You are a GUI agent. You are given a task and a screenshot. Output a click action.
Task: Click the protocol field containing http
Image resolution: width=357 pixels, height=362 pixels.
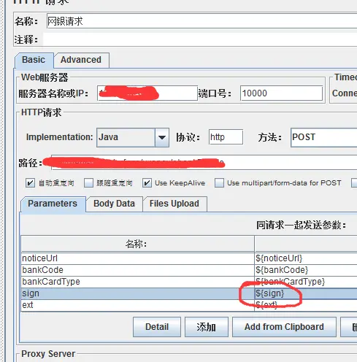point(226,137)
